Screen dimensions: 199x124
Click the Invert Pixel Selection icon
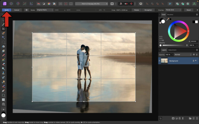pyautogui.click(x=71, y=4)
